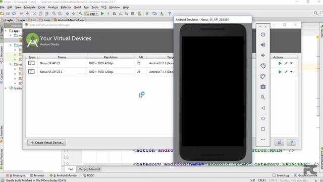Open the Event Log panel

click(x=281, y=175)
